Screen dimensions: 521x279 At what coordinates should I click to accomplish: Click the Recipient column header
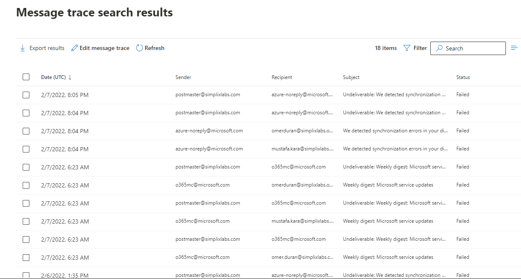(282, 77)
